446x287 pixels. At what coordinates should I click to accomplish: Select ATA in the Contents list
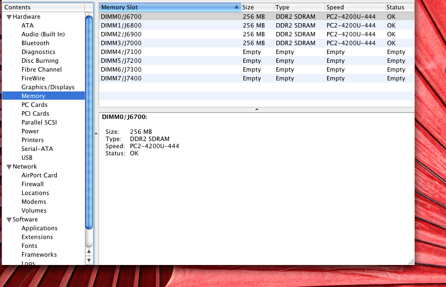pyautogui.click(x=28, y=25)
